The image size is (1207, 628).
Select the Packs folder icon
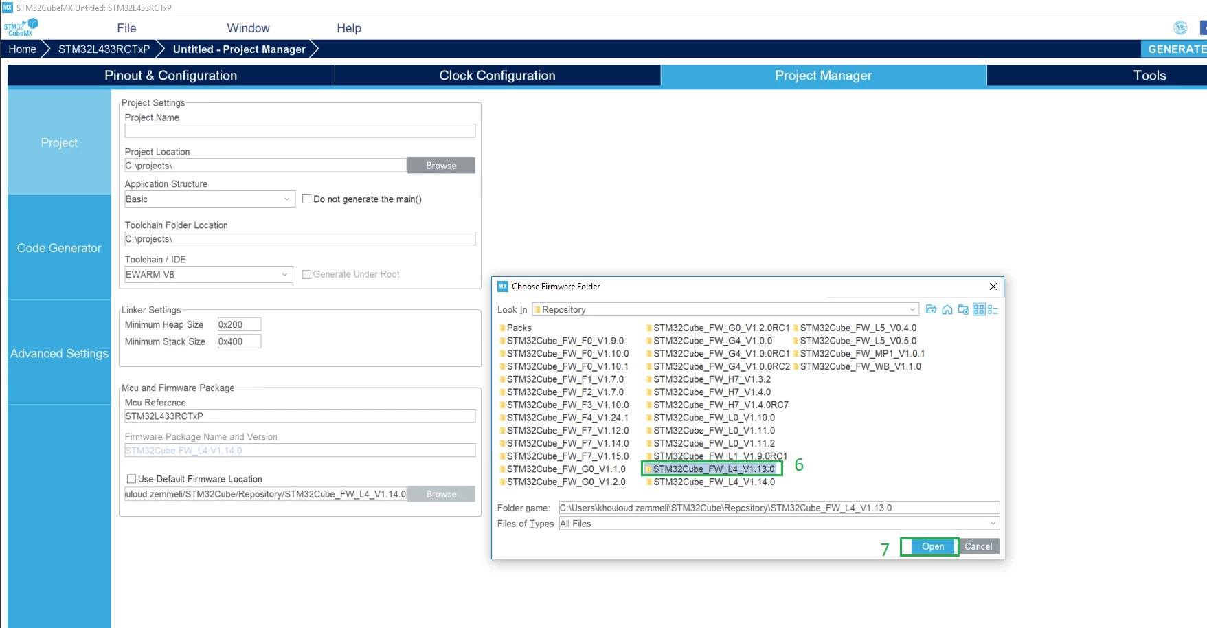coord(502,328)
